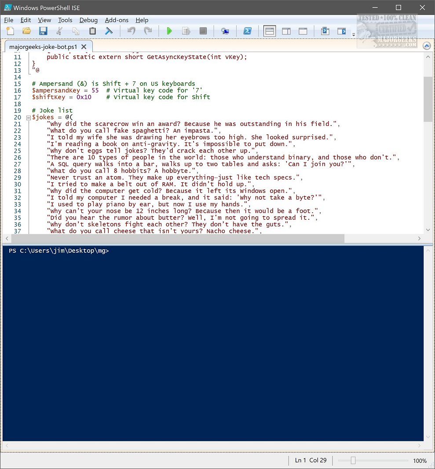Viewport: 435px width, 469px height.
Task: Open the Debug menu
Action: tap(88, 20)
